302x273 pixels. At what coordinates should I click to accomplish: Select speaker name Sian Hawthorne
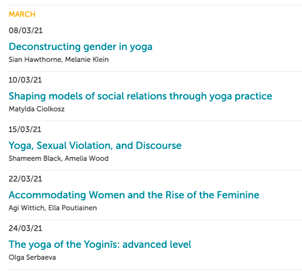[36, 59]
